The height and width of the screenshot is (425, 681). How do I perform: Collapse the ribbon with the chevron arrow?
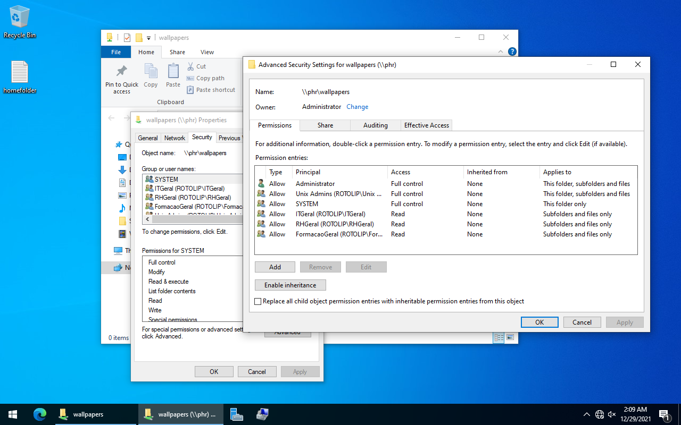(501, 52)
